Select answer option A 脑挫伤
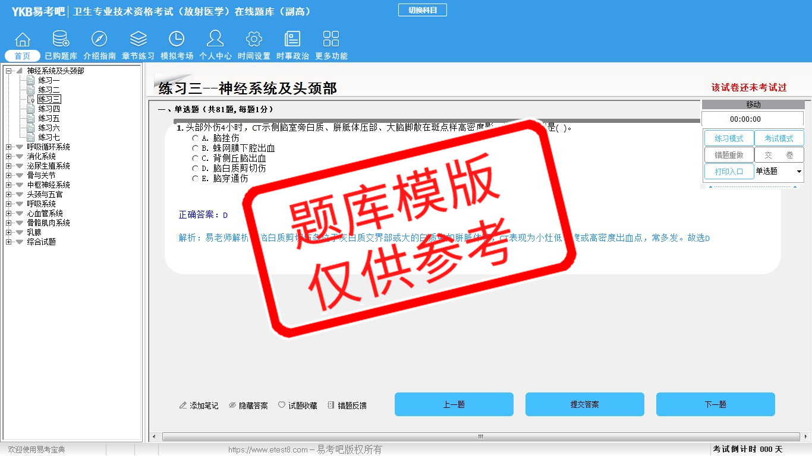The image size is (812, 456). [196, 138]
